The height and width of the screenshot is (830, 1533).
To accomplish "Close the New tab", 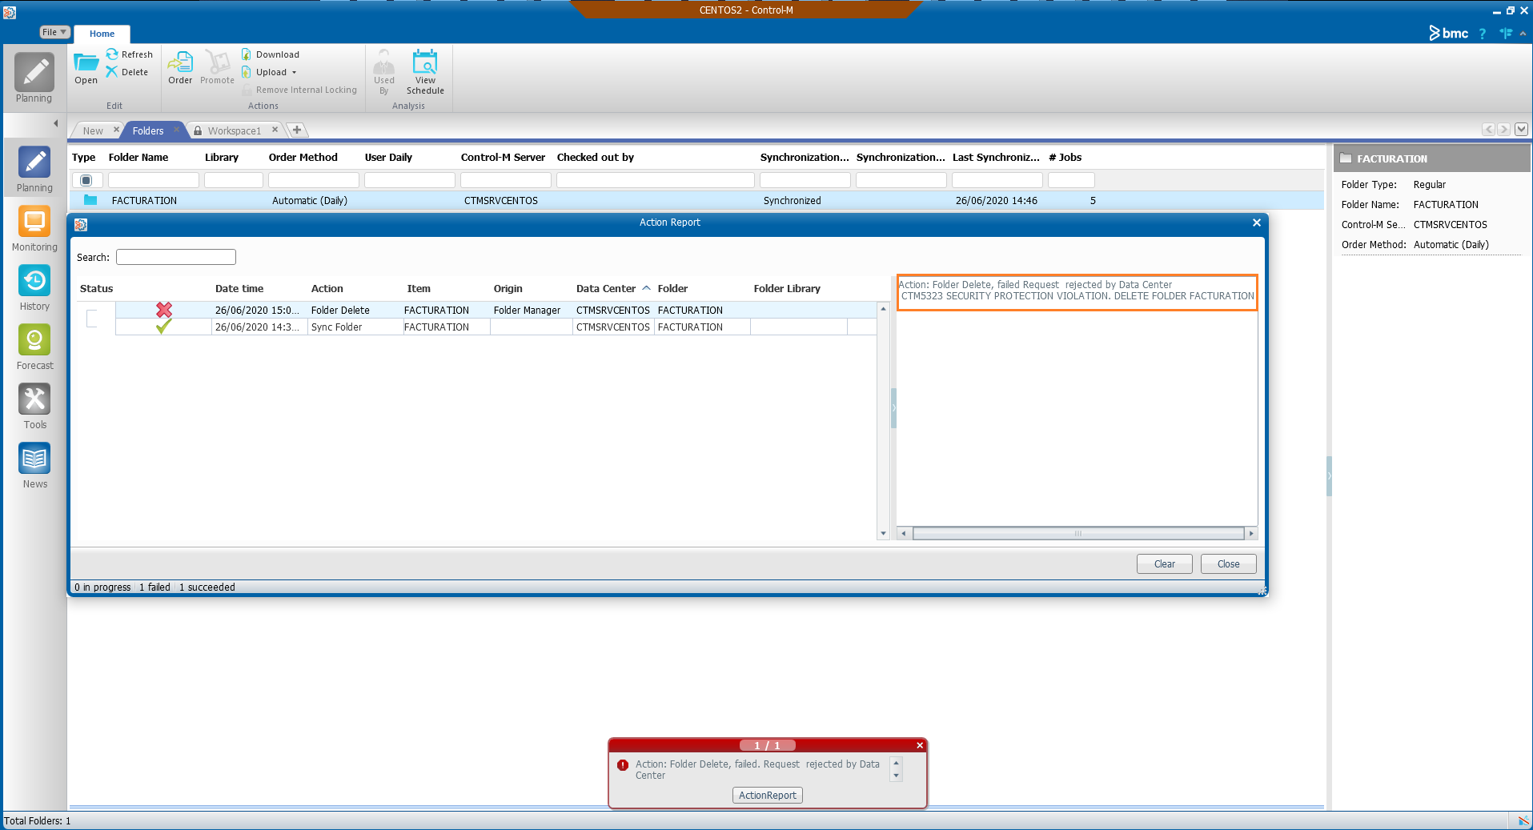I will tap(116, 130).
